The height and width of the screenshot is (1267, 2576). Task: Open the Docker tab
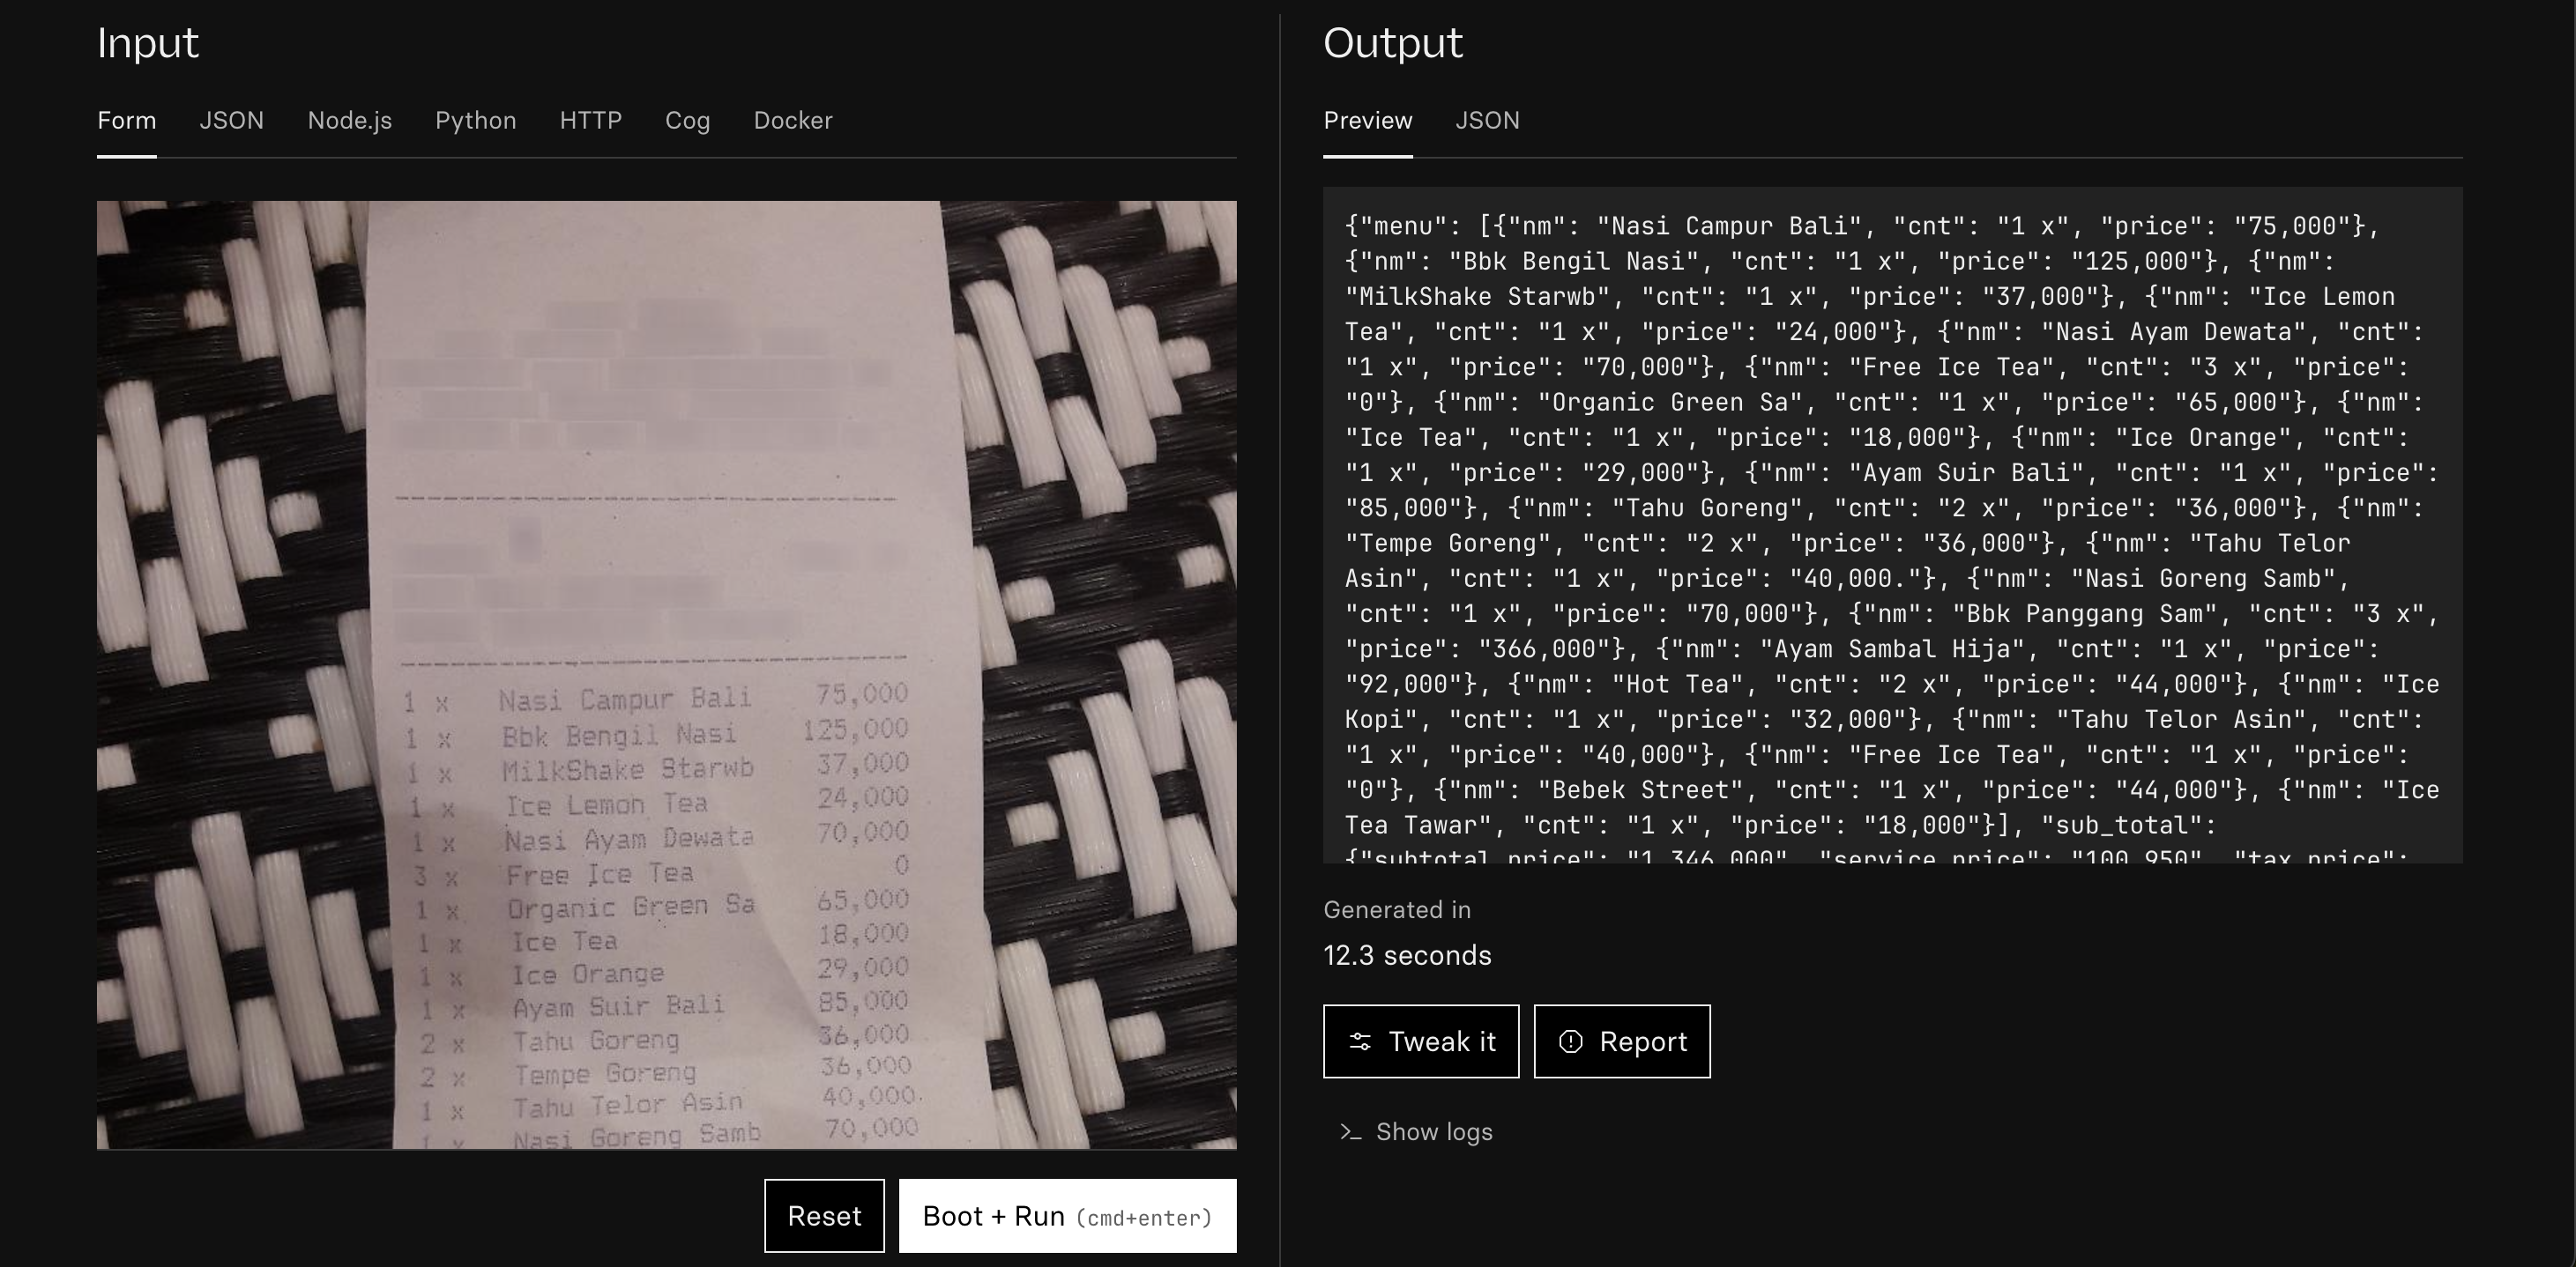click(792, 121)
